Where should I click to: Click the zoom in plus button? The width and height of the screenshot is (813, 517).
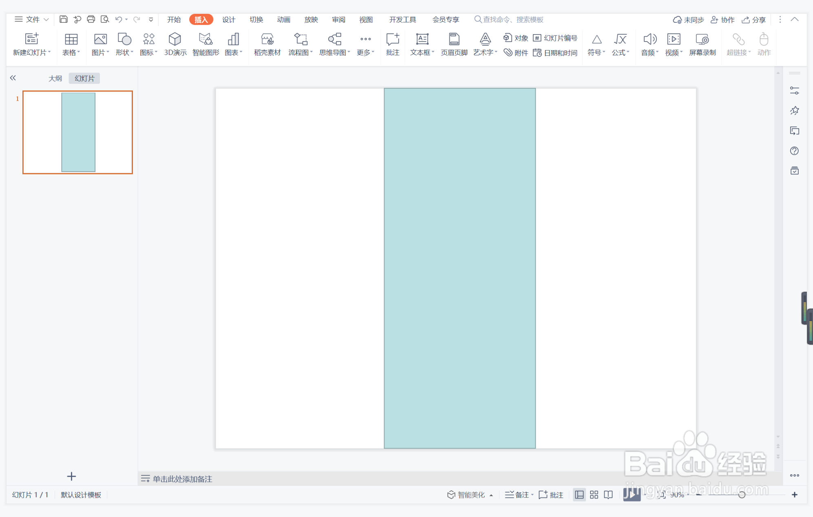coord(794,495)
